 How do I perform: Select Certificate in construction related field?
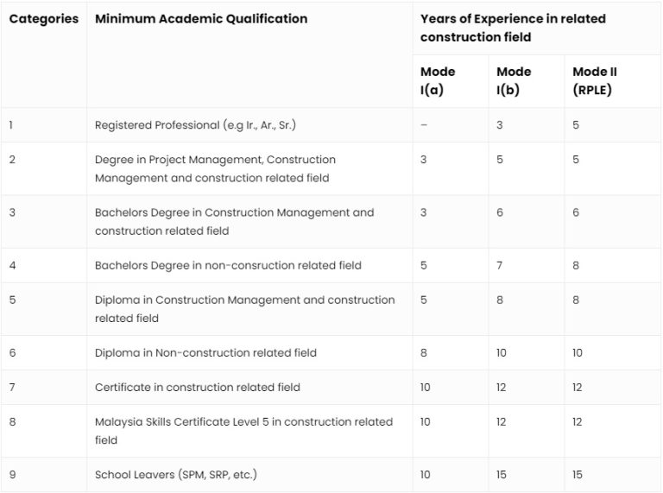198,388
